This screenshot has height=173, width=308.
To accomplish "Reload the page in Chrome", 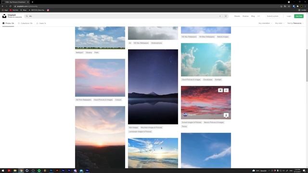I will point(10,6).
